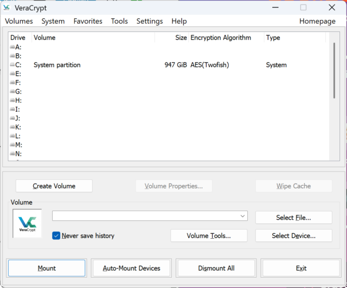Image resolution: width=347 pixels, height=288 pixels.
Task: Open the Volumes menu
Action: click(x=19, y=21)
